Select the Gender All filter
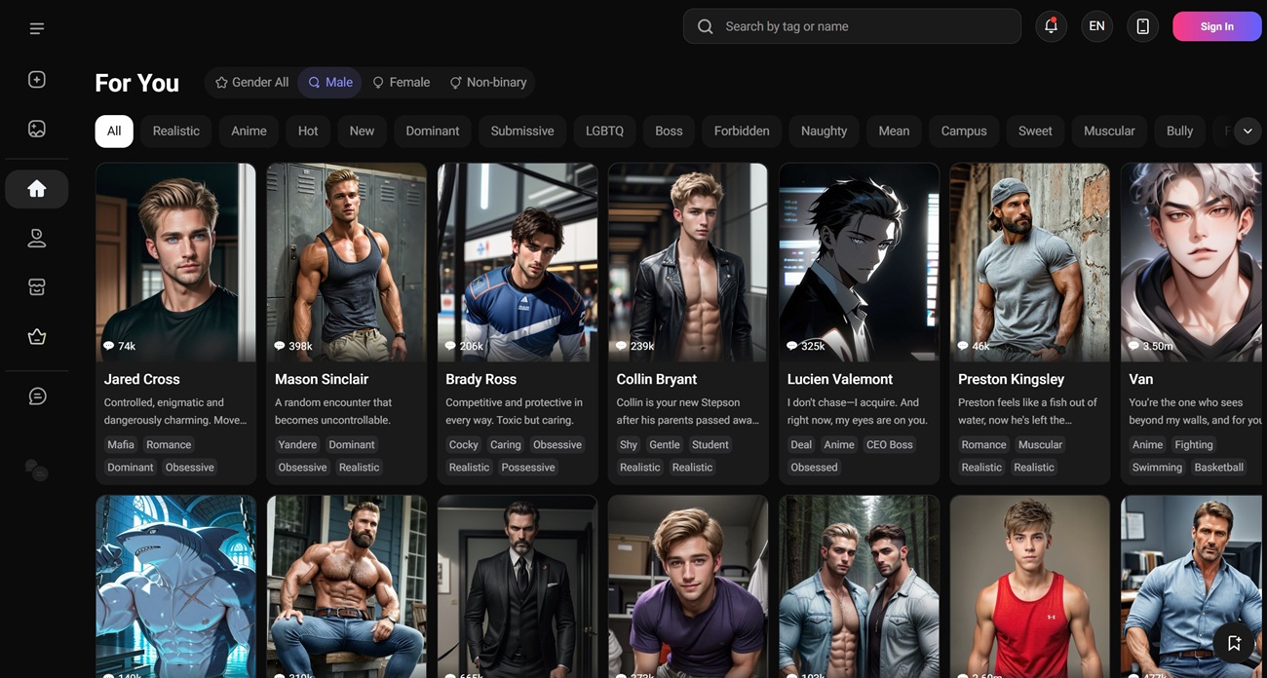Screen dimensions: 1267x678 click(x=252, y=83)
